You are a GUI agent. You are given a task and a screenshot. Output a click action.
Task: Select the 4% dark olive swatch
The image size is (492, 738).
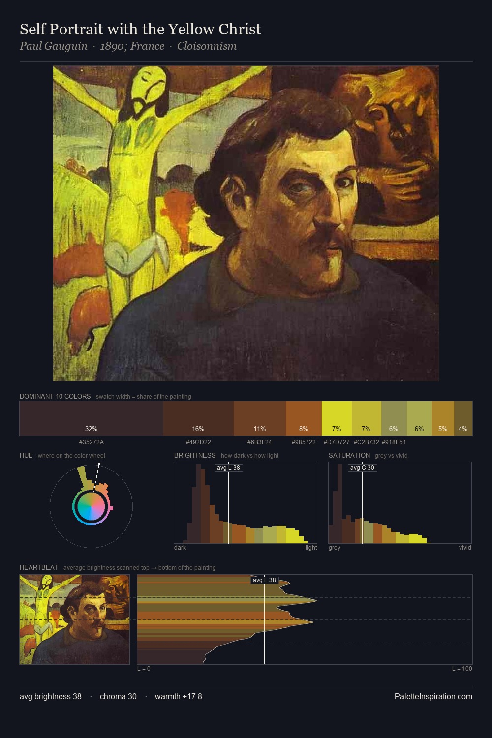click(x=463, y=419)
